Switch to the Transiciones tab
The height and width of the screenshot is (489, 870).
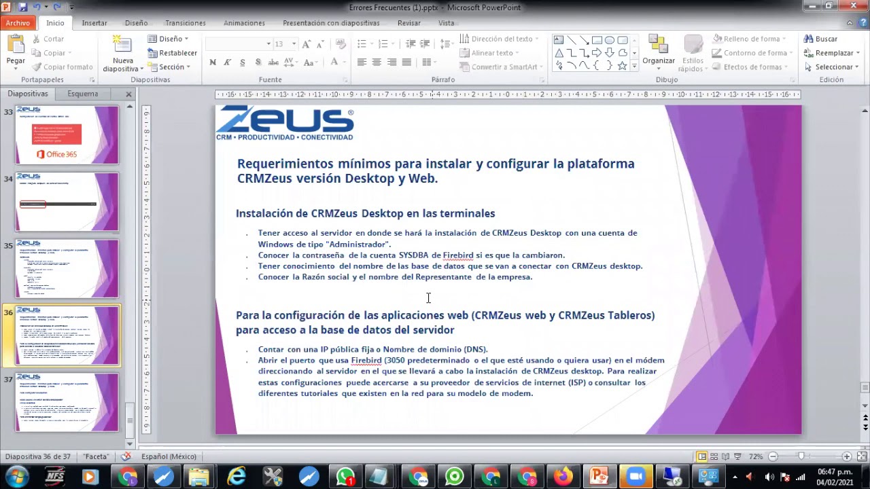(185, 22)
